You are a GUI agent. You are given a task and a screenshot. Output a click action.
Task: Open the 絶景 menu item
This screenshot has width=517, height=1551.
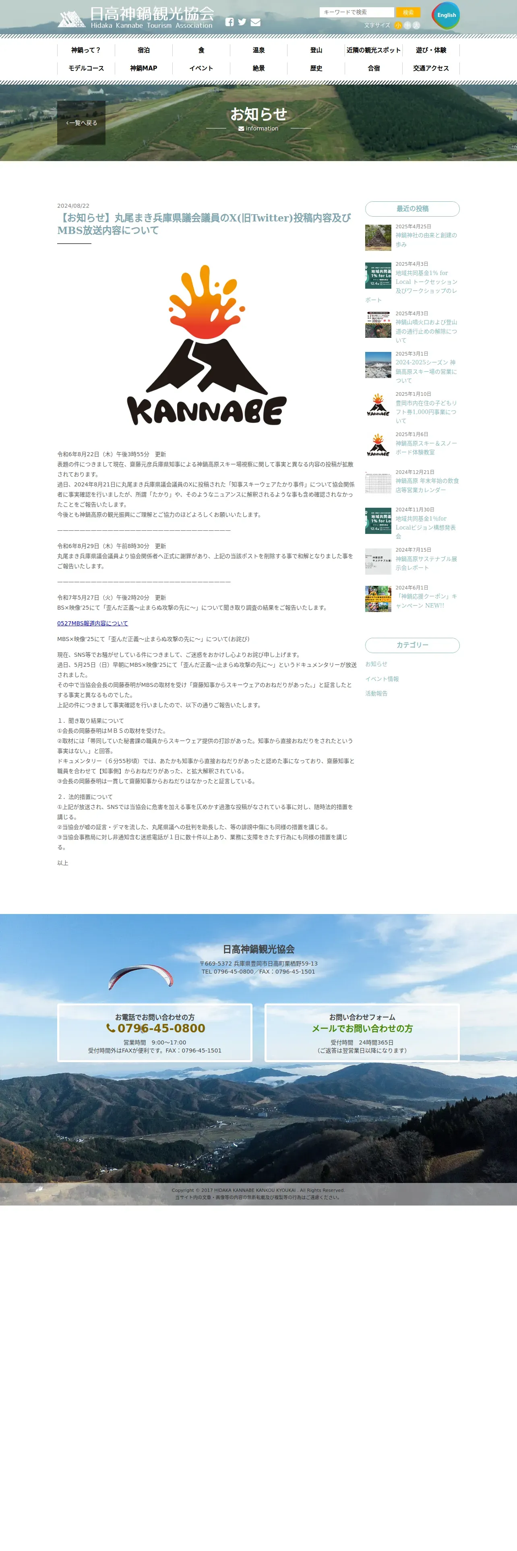259,68
